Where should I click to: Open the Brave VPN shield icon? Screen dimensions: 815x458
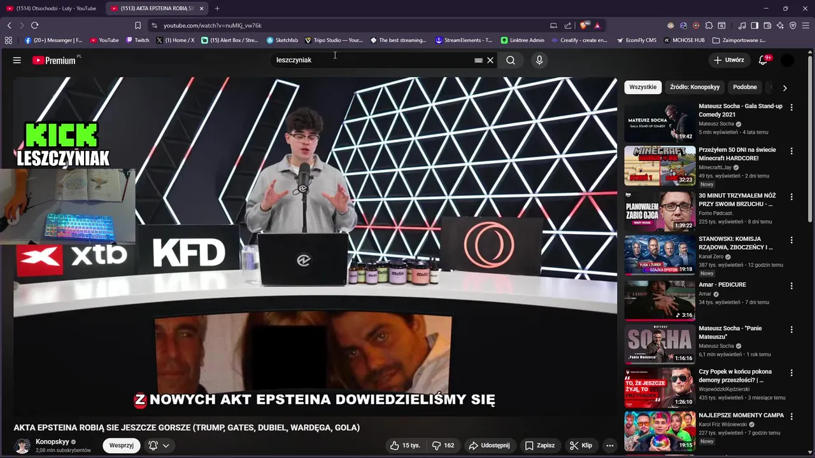(793, 25)
